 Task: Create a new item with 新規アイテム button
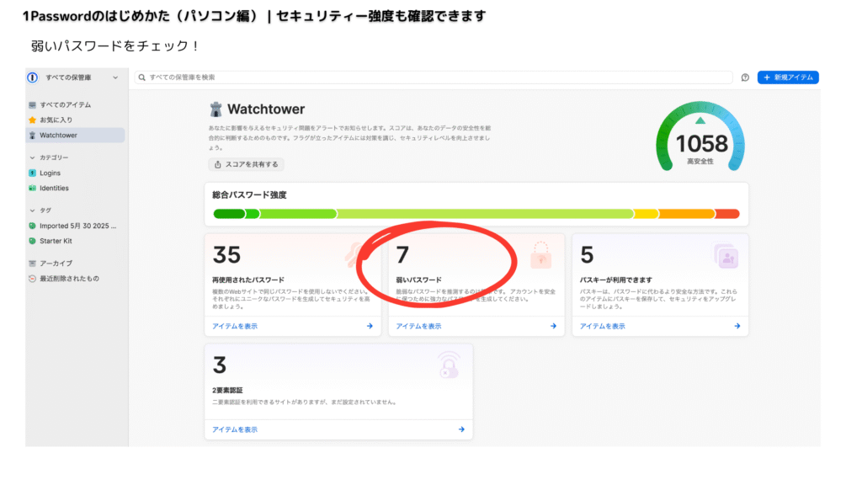[788, 77]
